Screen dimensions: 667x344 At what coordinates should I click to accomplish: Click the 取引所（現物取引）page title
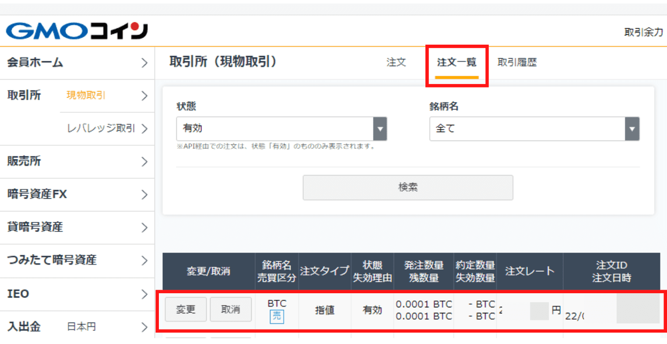point(223,62)
